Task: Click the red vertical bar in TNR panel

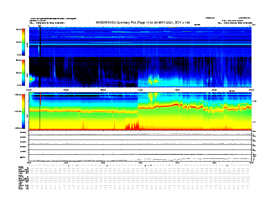Action: [40, 99]
